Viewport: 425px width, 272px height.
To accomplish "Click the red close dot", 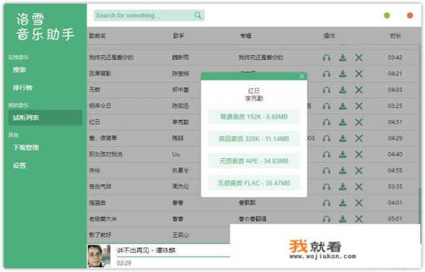I will [x=410, y=16].
